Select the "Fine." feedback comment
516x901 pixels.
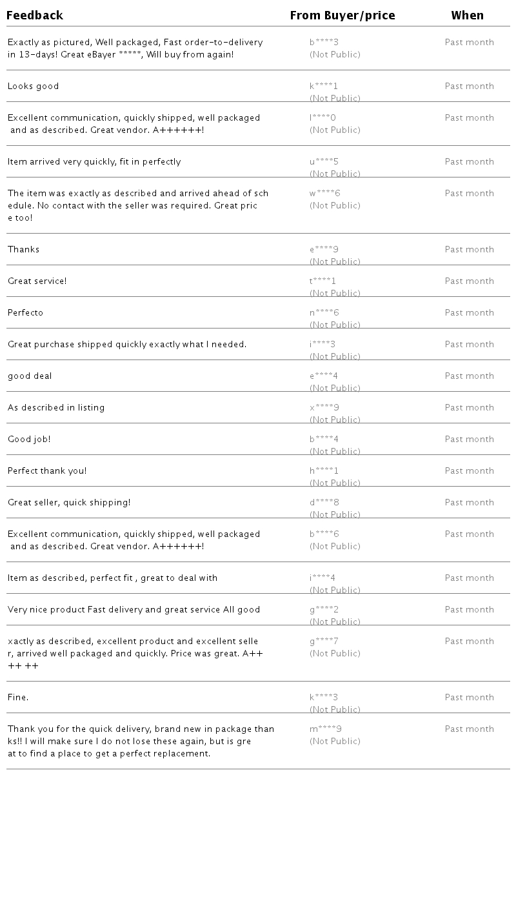point(18,698)
